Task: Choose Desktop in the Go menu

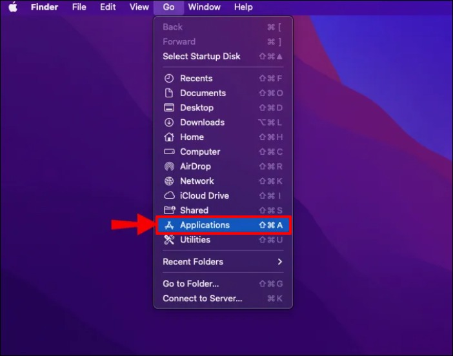Action: click(x=223, y=108)
